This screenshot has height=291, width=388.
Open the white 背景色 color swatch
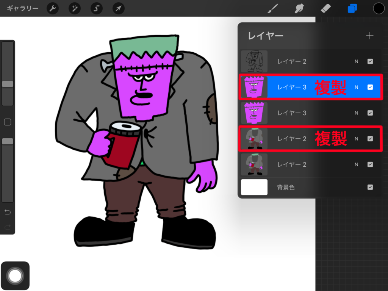pyautogui.click(x=254, y=187)
